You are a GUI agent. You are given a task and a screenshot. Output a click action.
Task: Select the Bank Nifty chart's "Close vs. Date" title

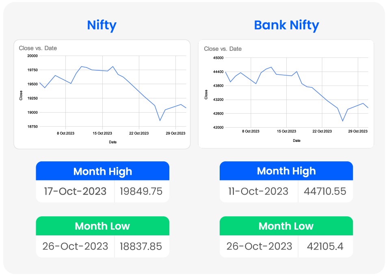pyautogui.click(x=223, y=49)
